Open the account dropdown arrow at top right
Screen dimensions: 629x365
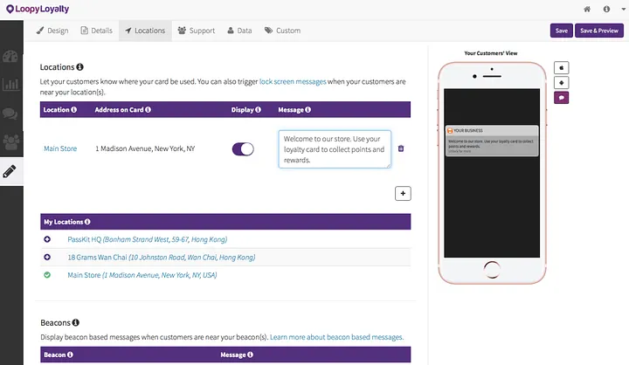pos(623,10)
